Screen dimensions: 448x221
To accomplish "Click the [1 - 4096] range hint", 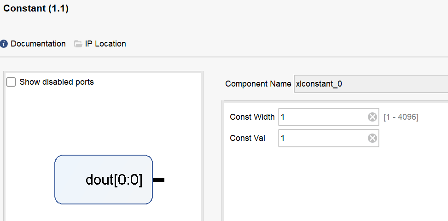I will tap(401, 117).
